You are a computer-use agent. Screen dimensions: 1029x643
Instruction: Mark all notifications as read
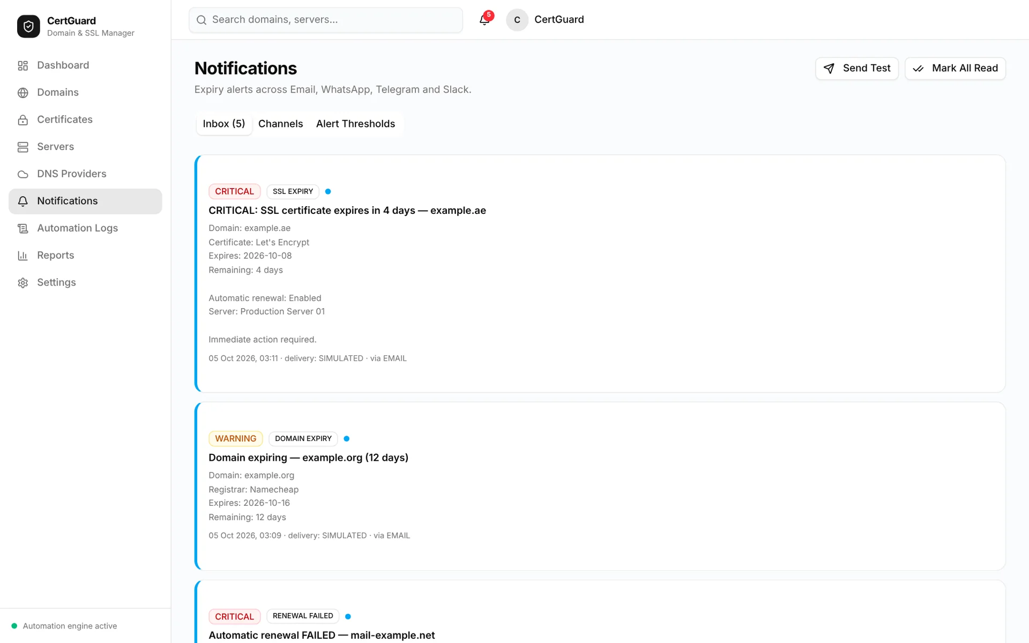coord(955,69)
